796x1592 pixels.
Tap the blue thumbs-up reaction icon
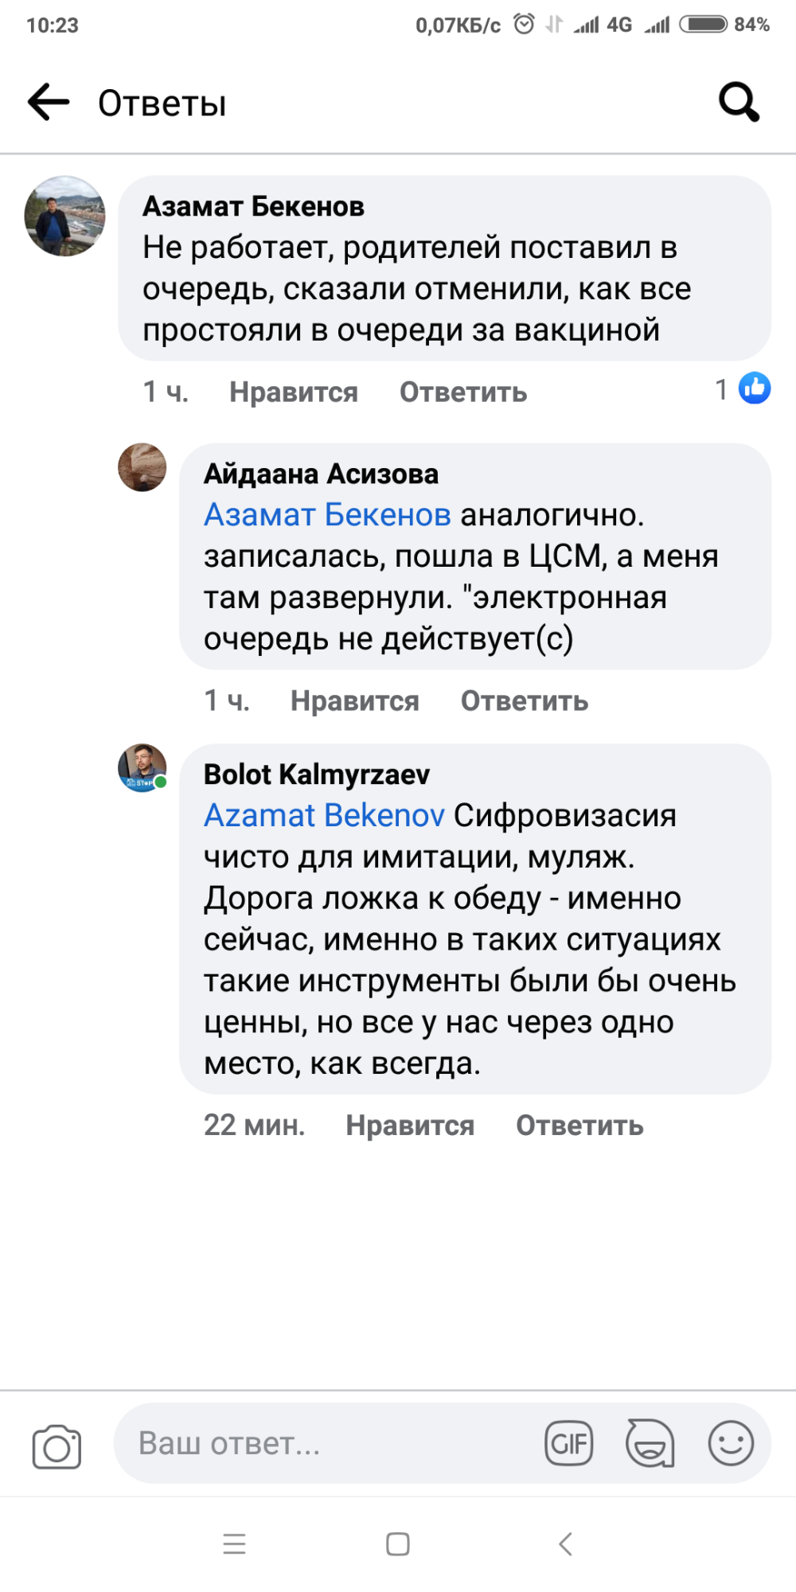tap(754, 388)
